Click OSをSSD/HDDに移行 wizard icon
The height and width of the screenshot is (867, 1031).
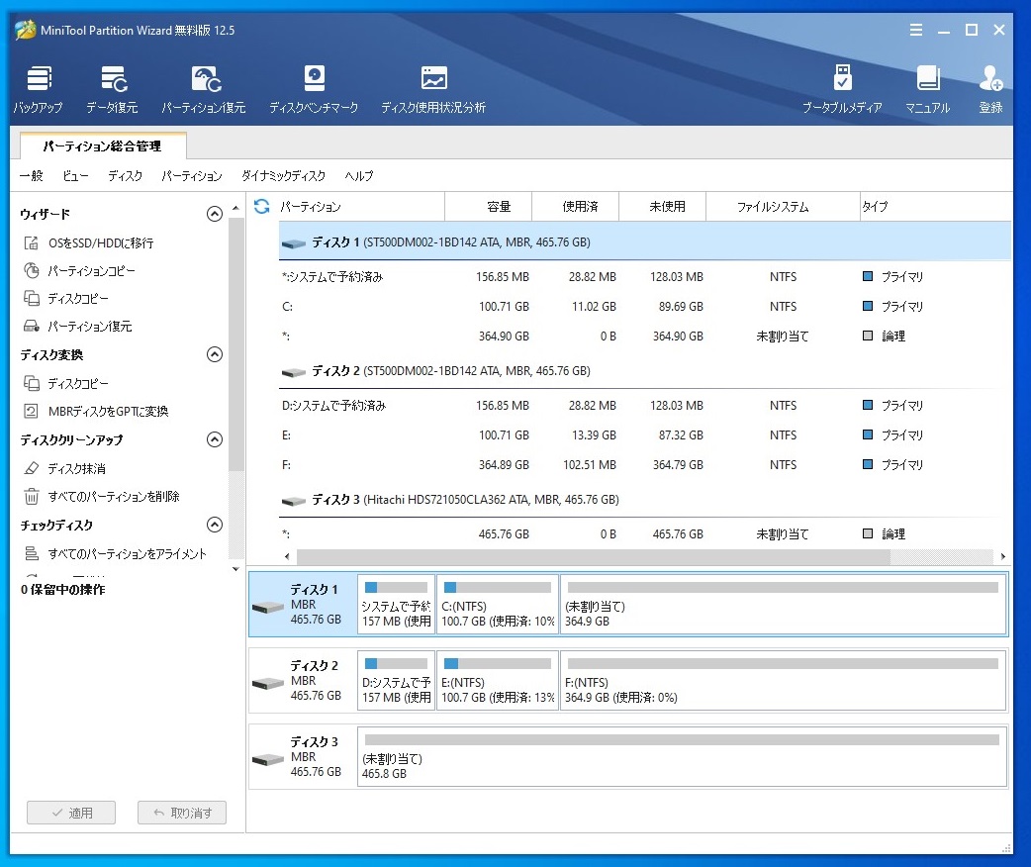click(31, 242)
